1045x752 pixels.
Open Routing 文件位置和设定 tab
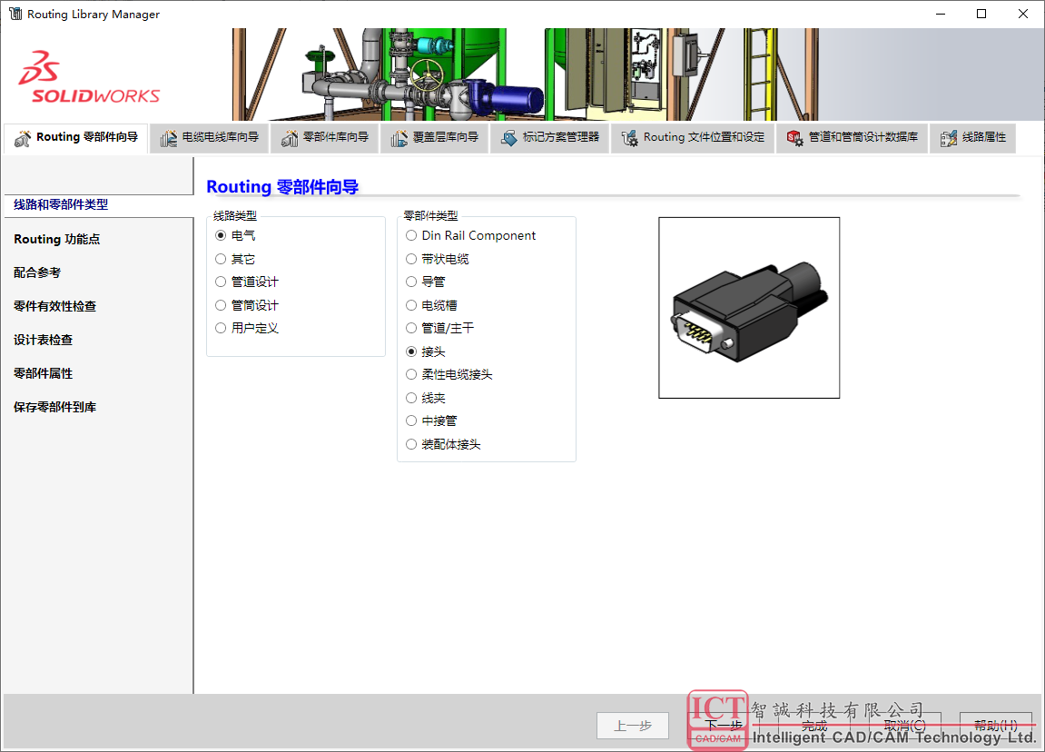693,138
